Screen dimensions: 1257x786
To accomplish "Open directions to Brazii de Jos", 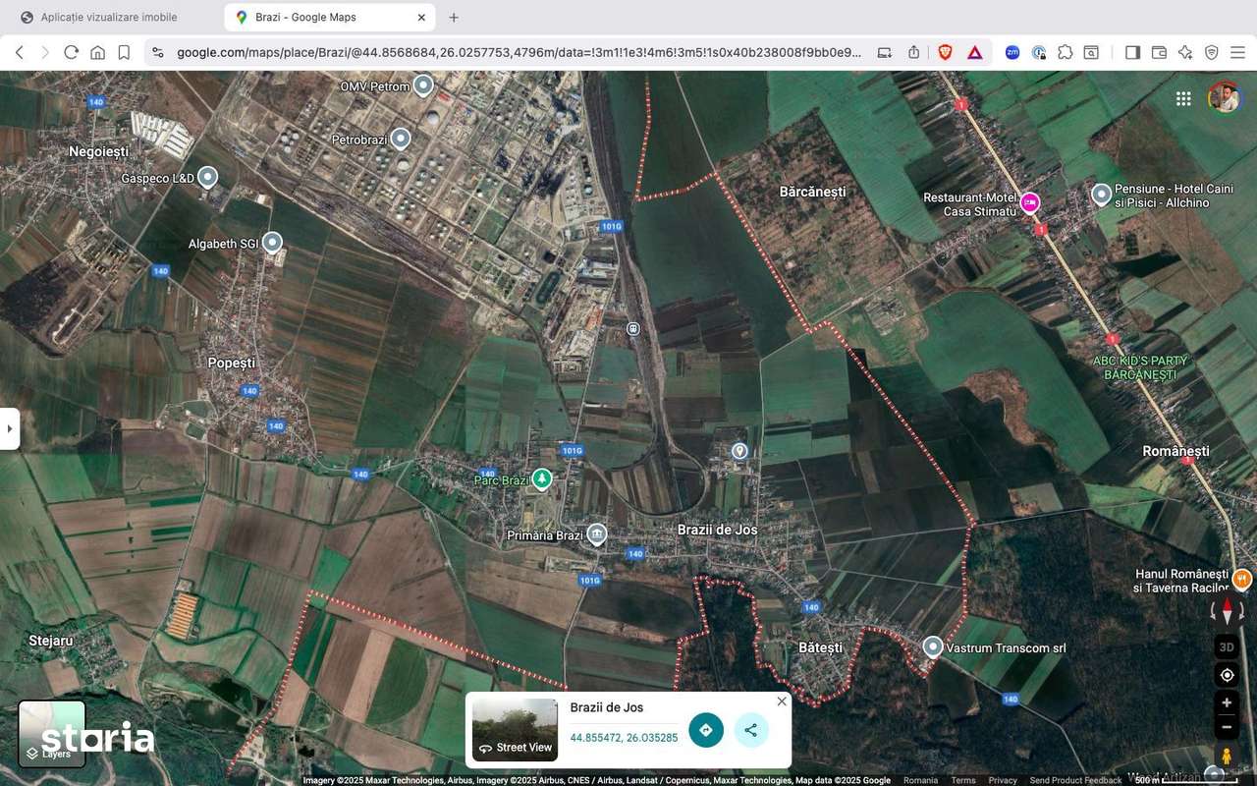I will tap(705, 730).
